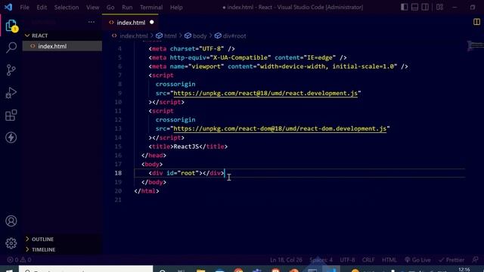Click the html breadcrumb
484x272 pixels.
pyautogui.click(x=170, y=36)
